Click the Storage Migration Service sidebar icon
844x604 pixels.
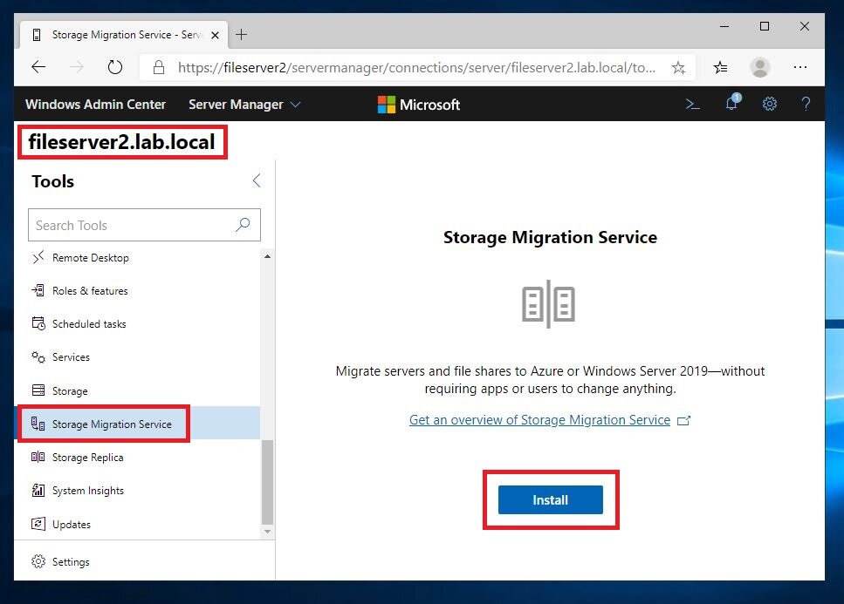pyautogui.click(x=38, y=424)
